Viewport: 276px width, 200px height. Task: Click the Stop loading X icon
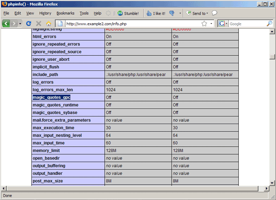(39, 24)
